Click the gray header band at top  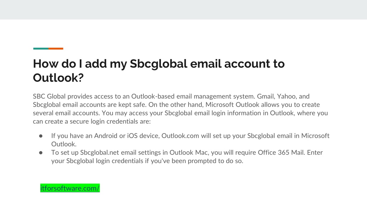pos(183,10)
